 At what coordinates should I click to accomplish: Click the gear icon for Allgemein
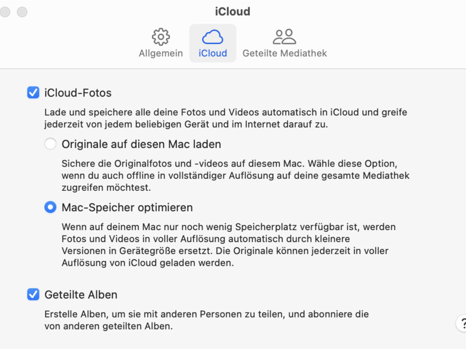point(160,36)
